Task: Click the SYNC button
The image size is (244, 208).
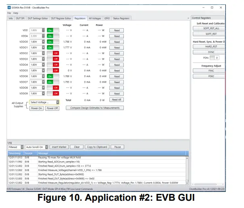Action: click(x=209, y=52)
